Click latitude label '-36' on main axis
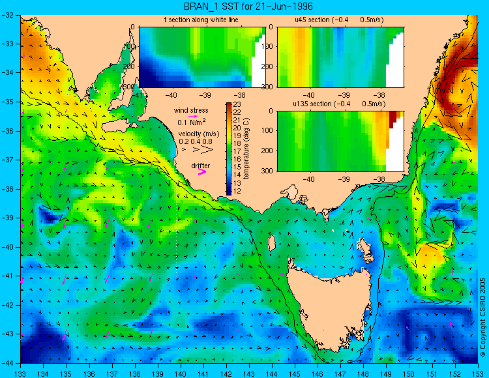Screen dimensions: 489x378 (7, 131)
